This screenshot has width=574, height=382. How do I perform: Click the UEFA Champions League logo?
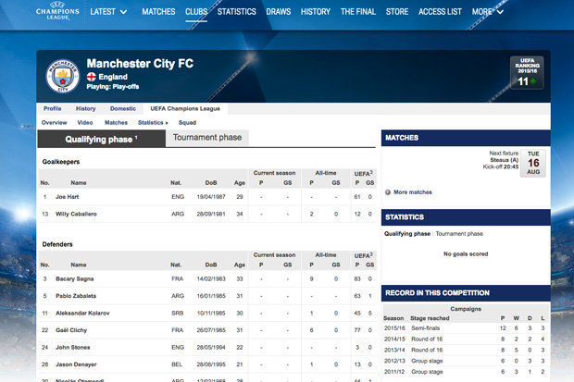click(55, 12)
